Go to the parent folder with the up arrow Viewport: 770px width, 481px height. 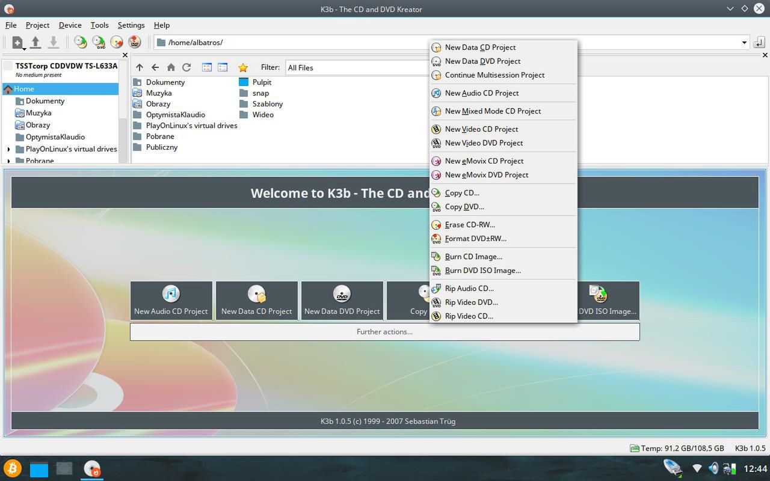140,67
